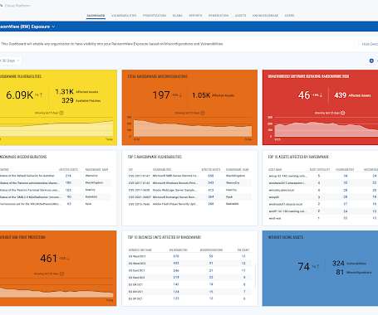This screenshot has width=378, height=315.
Task: Open the 30 Days time range dropdown
Action: coord(10,61)
